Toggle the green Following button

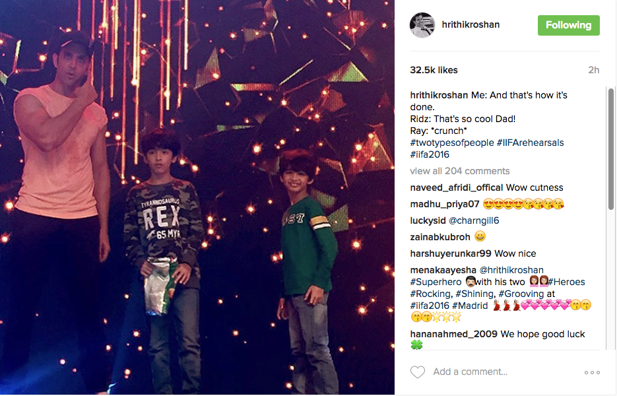[569, 25]
